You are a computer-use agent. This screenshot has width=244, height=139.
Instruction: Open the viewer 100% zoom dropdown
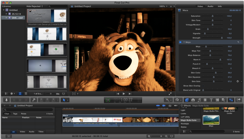(x=163, y=6)
